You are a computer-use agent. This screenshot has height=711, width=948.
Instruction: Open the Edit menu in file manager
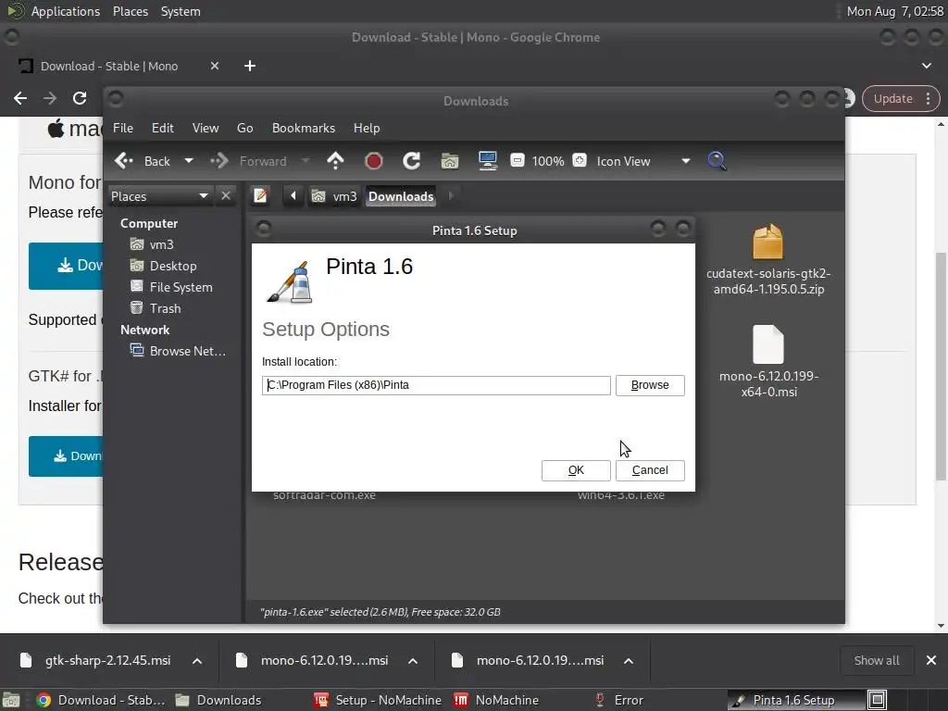(163, 128)
